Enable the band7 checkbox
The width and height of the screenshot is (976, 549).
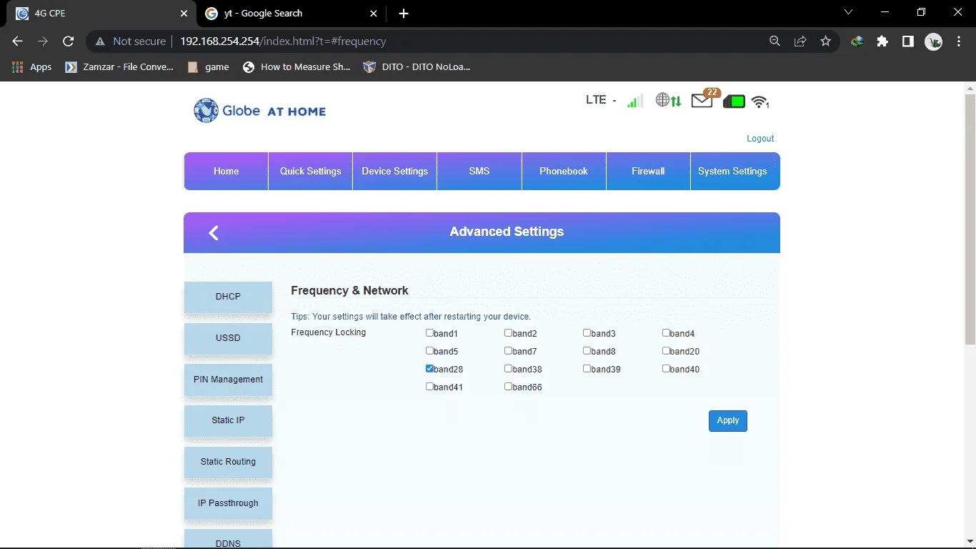point(508,350)
